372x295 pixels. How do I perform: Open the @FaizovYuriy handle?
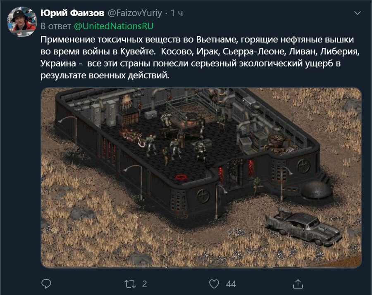coord(135,13)
